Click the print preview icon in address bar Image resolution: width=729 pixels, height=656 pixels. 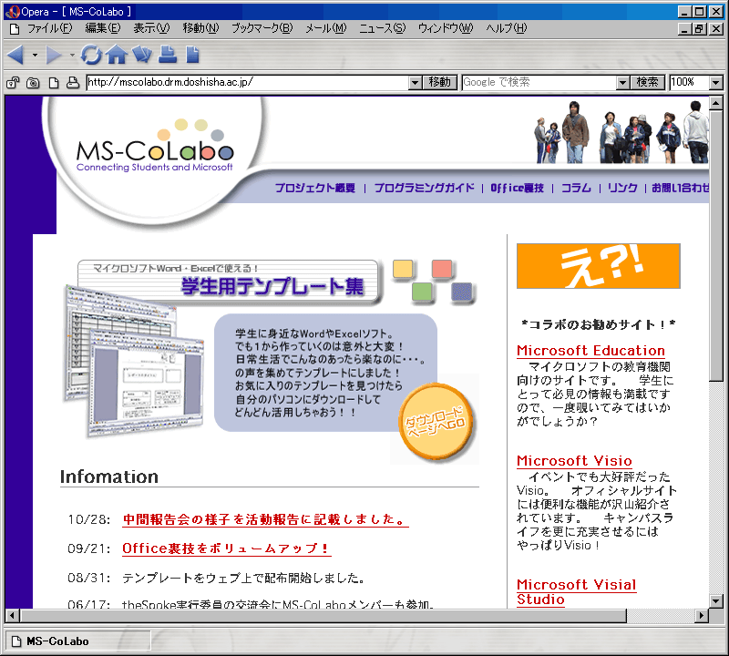coord(73,83)
